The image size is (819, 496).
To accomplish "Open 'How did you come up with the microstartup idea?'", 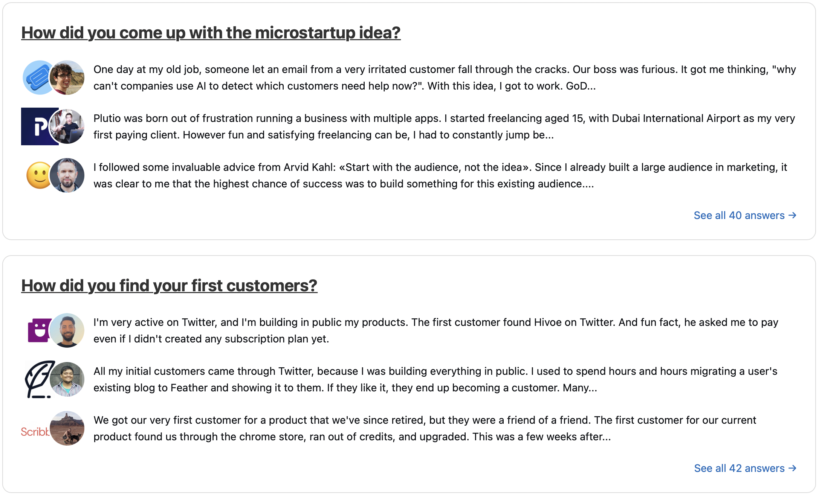I will [x=211, y=33].
